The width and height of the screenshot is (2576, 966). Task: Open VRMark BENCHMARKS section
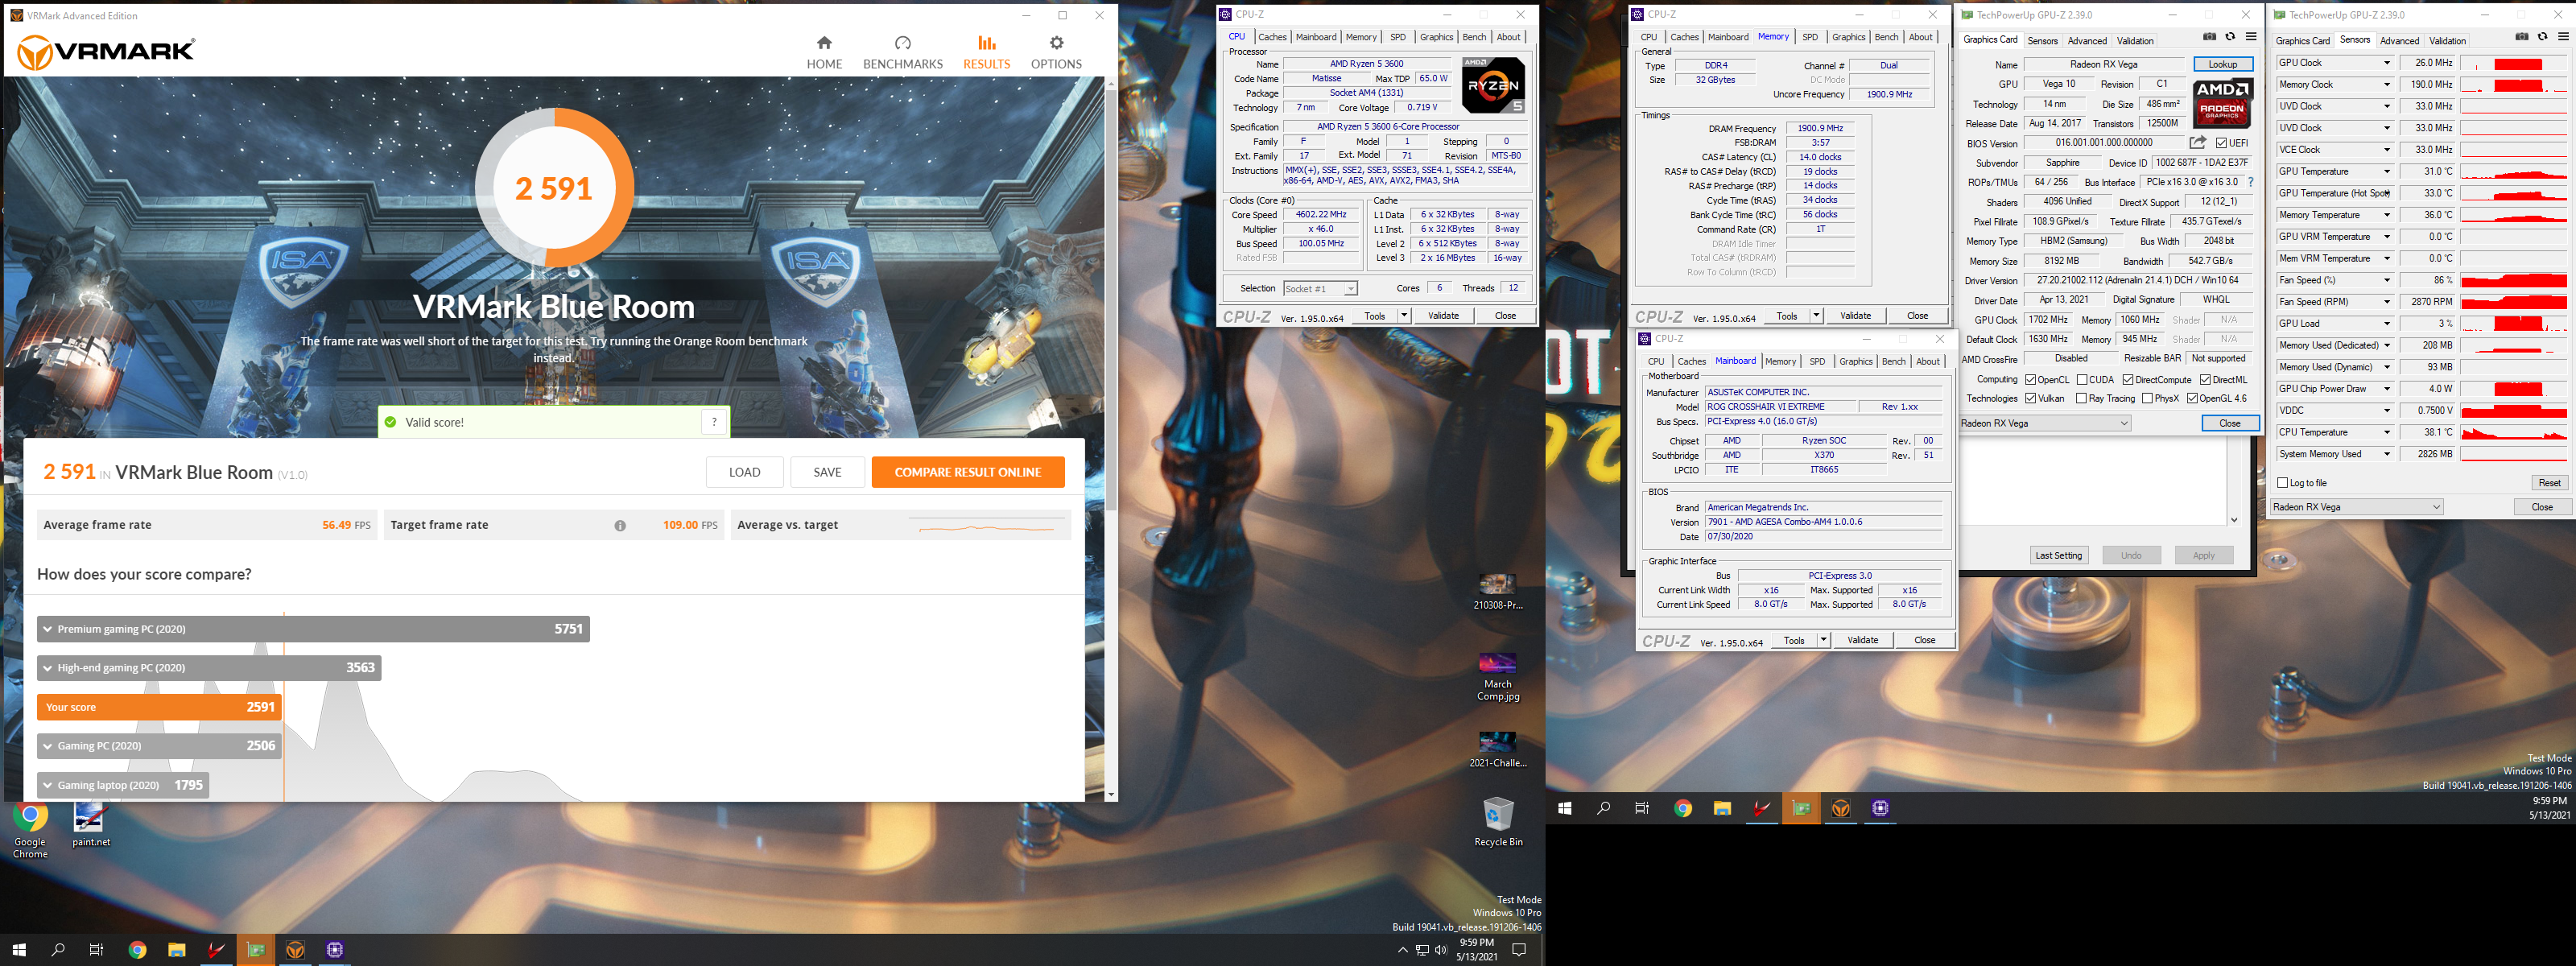pyautogui.click(x=902, y=52)
